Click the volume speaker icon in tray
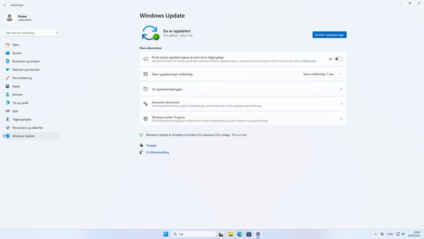Image resolution: width=424 pixels, height=239 pixels. pyautogui.click(x=403, y=234)
